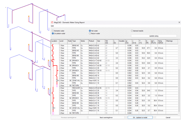
Task: Click the Location column header
Action: click(54, 41)
